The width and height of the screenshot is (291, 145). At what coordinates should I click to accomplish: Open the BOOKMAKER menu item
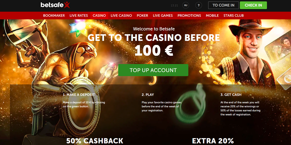[x=54, y=16]
